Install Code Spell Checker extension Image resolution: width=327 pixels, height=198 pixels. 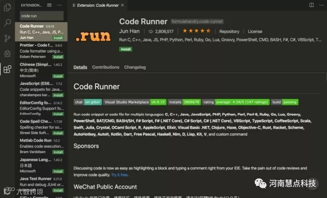click(58, 133)
